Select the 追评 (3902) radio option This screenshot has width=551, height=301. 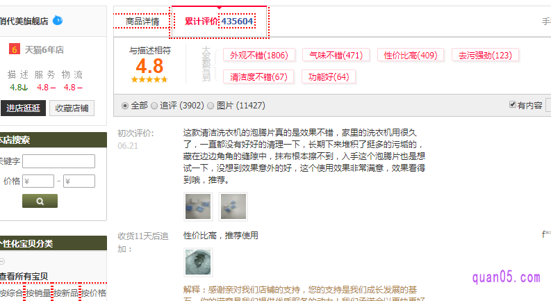[x=154, y=106]
